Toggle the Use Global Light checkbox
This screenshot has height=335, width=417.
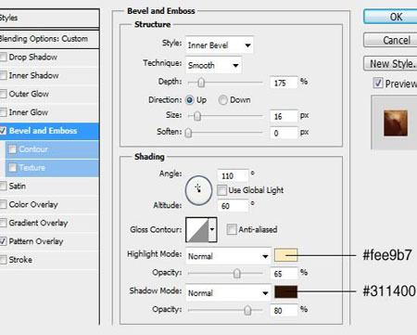pos(221,190)
